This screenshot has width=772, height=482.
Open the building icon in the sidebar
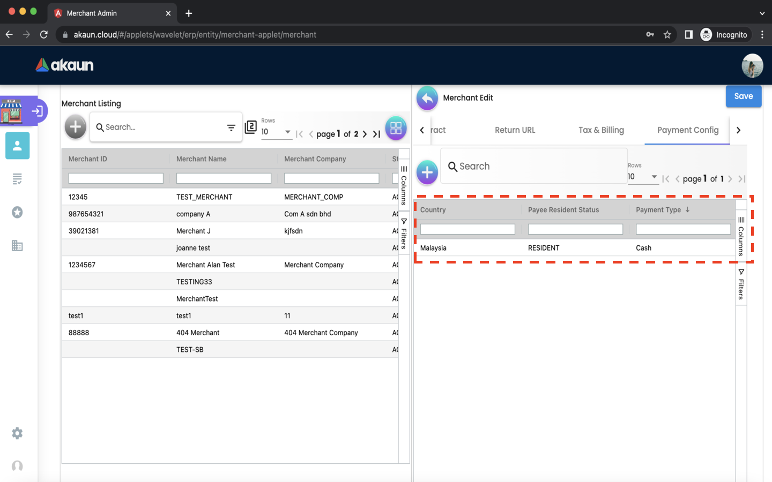17,246
